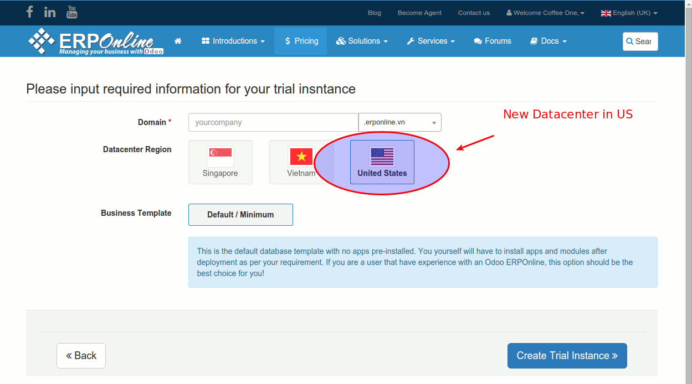Go to the Pricing page
This screenshot has height=384, width=692.
301,41
